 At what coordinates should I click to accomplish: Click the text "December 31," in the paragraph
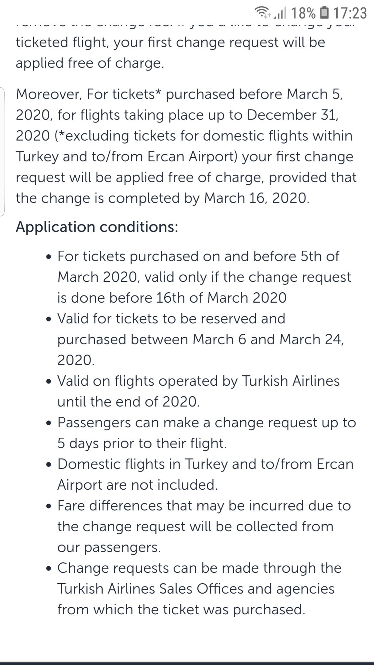pyautogui.click(x=293, y=115)
